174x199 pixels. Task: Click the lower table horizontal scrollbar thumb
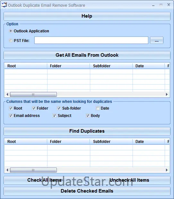click(x=33, y=170)
